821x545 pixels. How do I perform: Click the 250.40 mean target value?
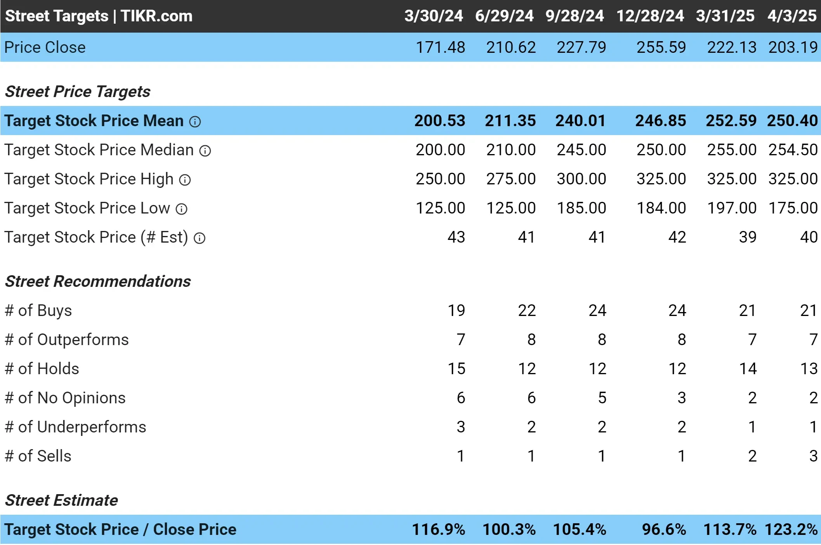pyautogui.click(x=792, y=121)
